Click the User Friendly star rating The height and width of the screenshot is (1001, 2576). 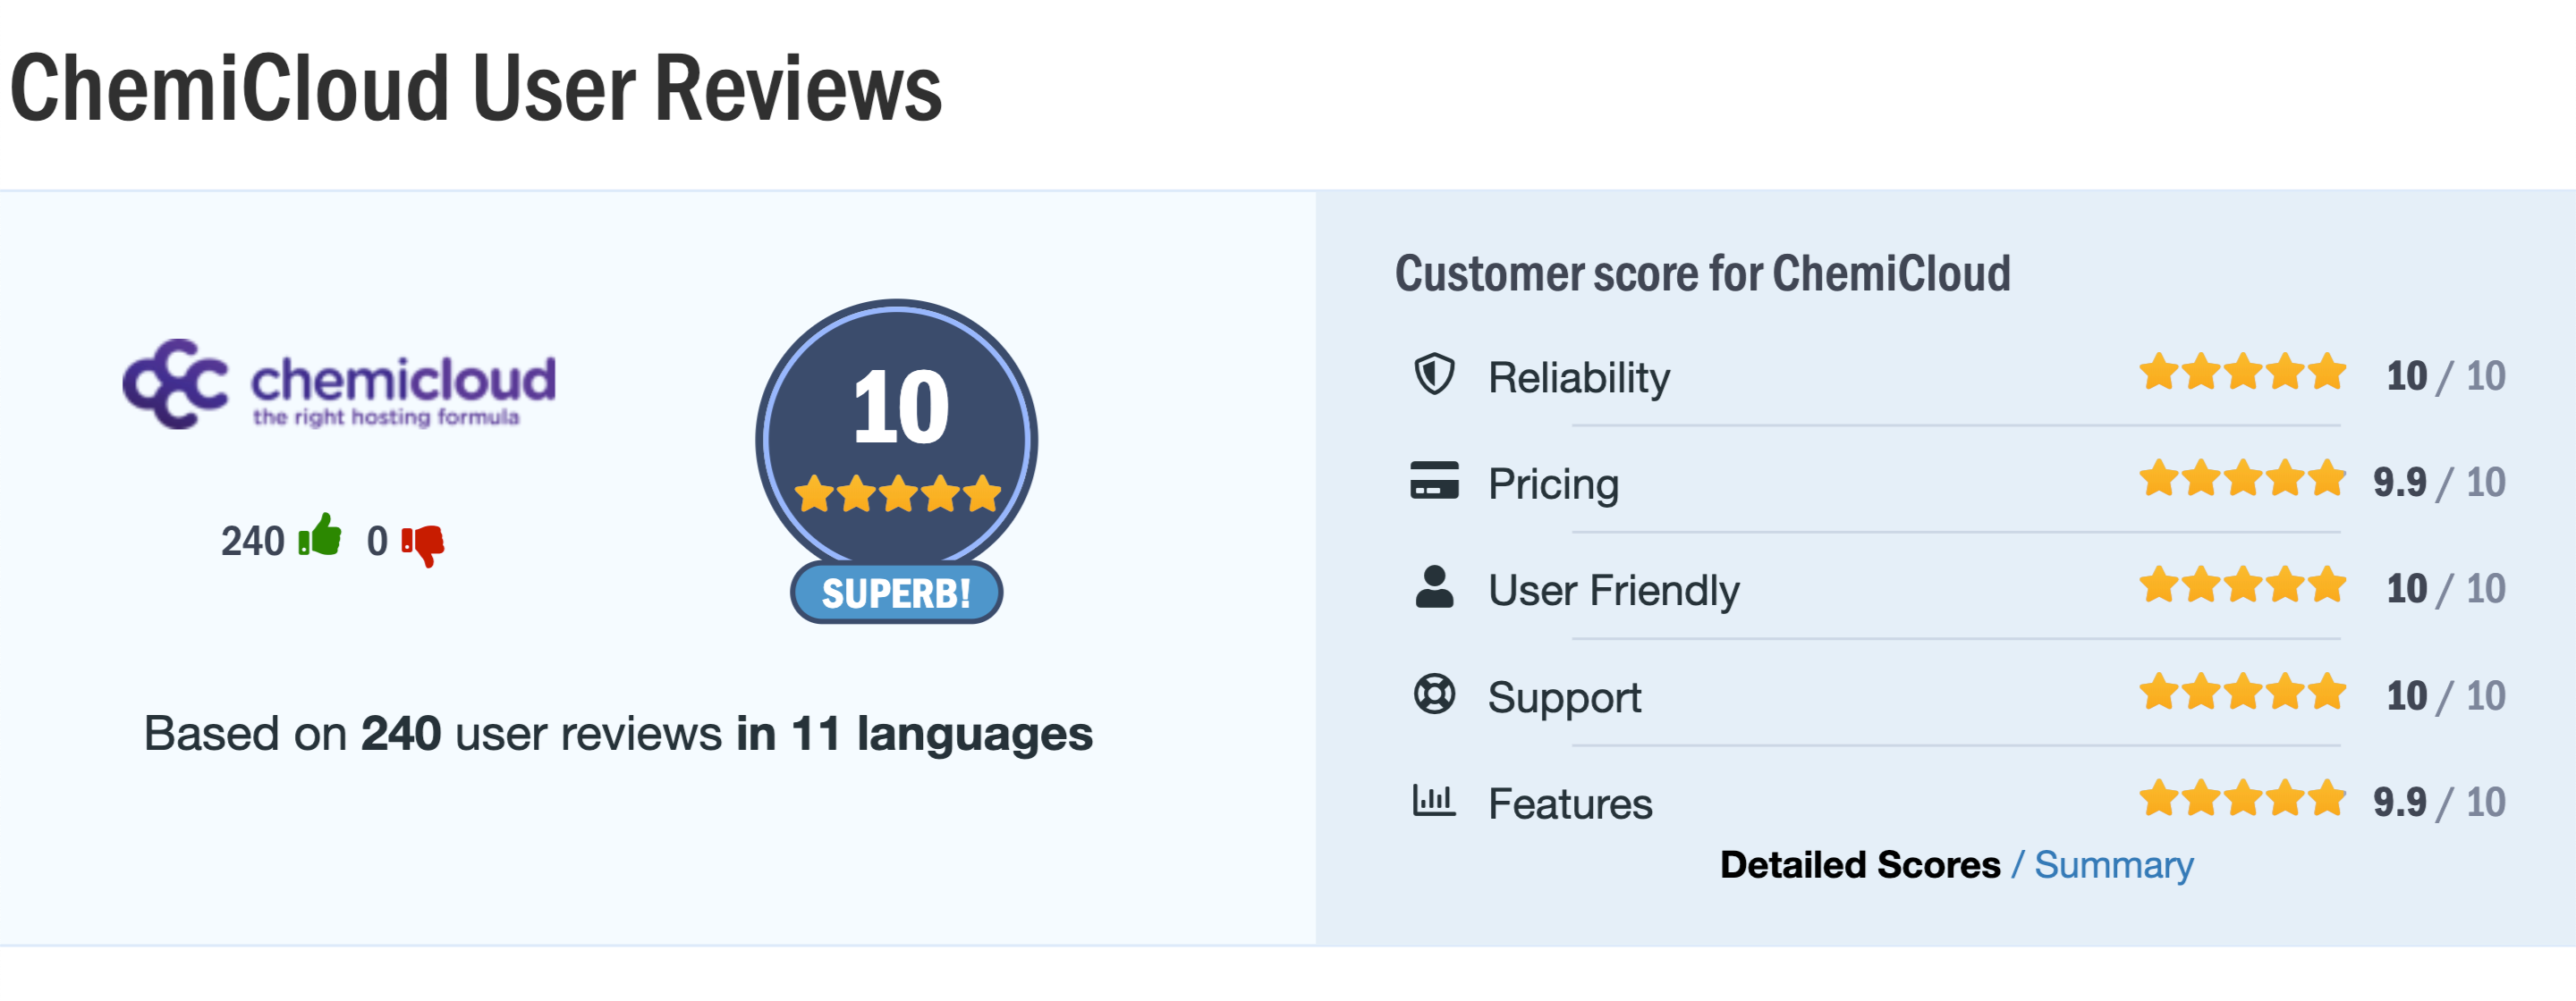pos(2242,585)
